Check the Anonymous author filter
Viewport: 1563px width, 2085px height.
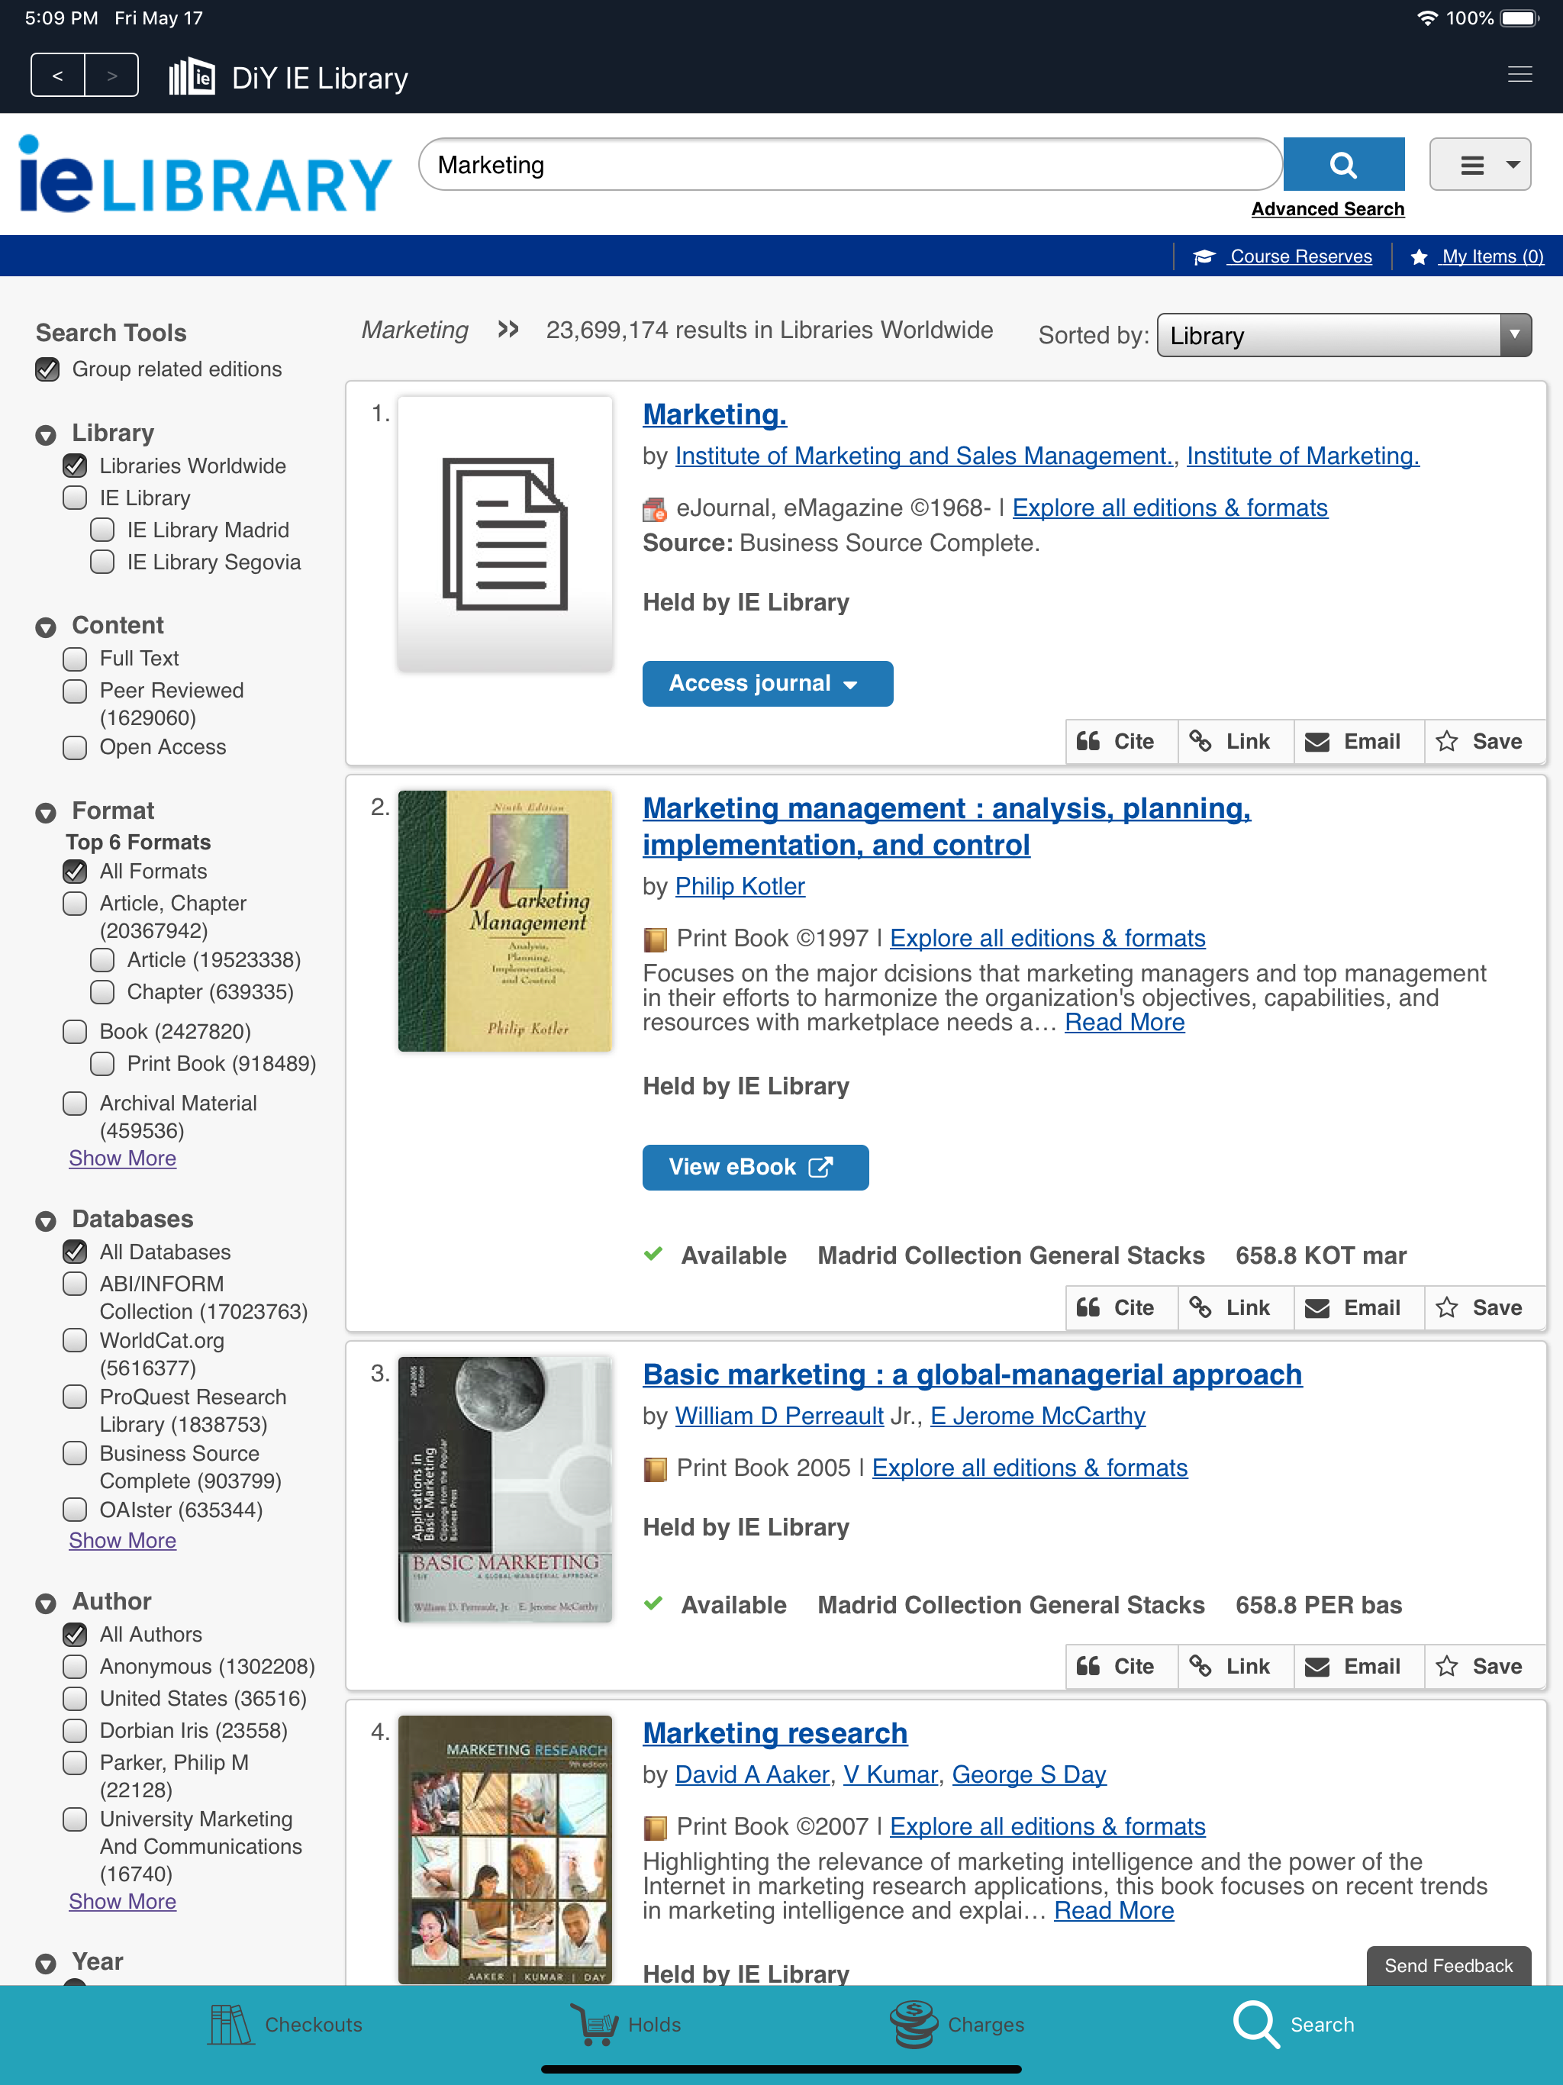tap(75, 1667)
